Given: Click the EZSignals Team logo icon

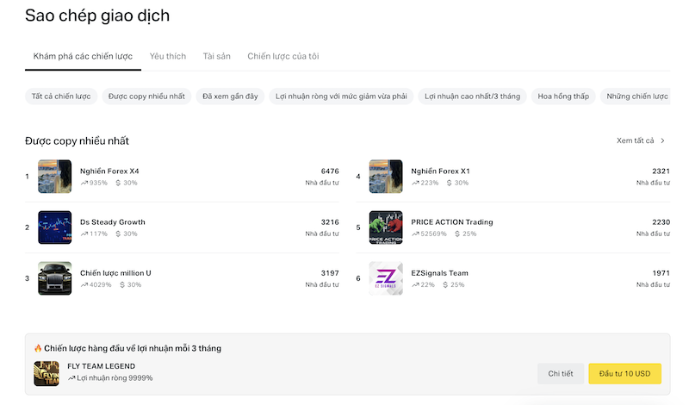Looking at the screenshot, I should click(x=386, y=278).
